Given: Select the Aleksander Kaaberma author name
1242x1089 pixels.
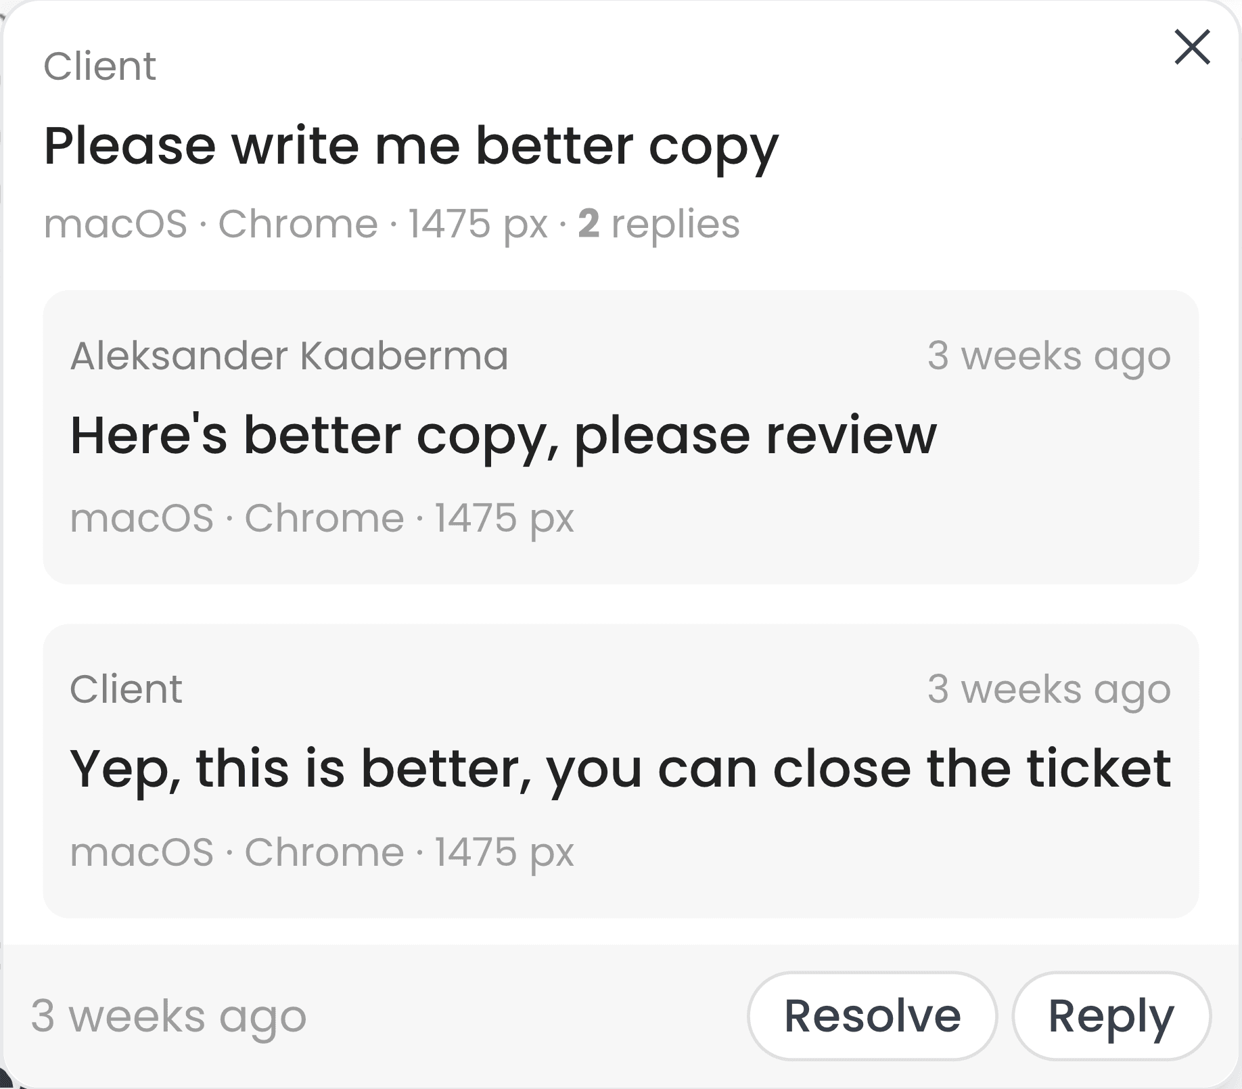Looking at the screenshot, I should [289, 356].
